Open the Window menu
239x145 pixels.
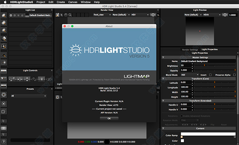pyautogui.click(x=86, y=2)
